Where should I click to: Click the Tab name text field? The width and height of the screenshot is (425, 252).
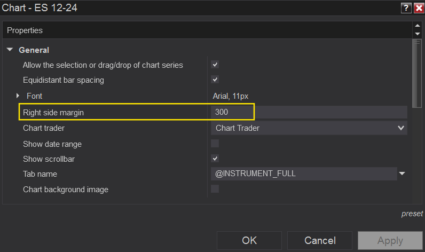[x=303, y=174]
